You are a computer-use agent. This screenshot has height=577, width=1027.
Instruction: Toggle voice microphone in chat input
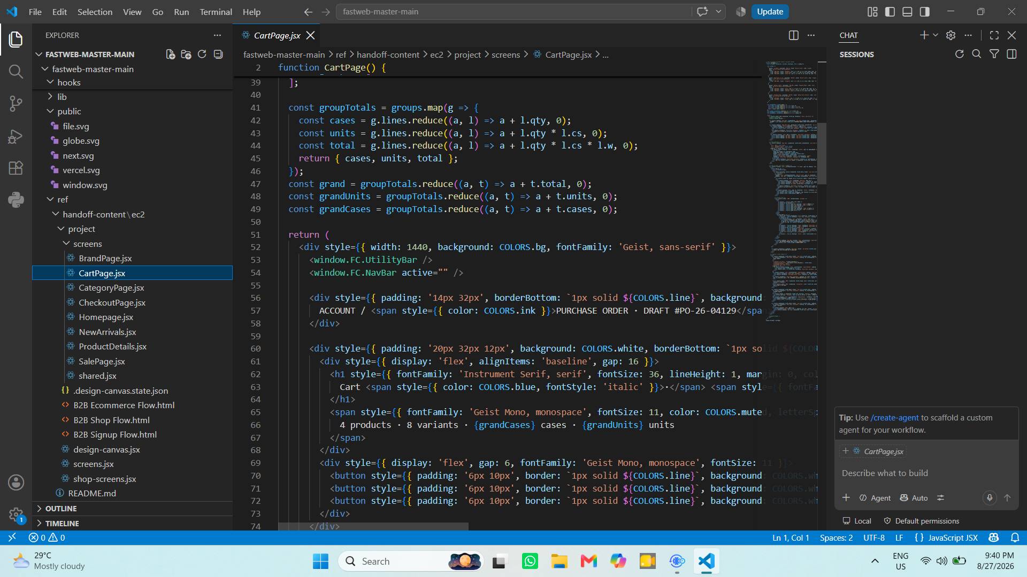coord(990,497)
